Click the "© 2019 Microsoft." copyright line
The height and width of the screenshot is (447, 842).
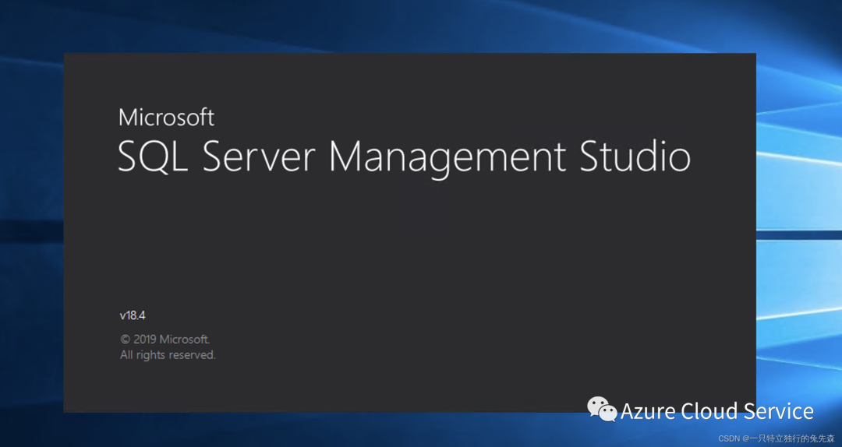165,339
